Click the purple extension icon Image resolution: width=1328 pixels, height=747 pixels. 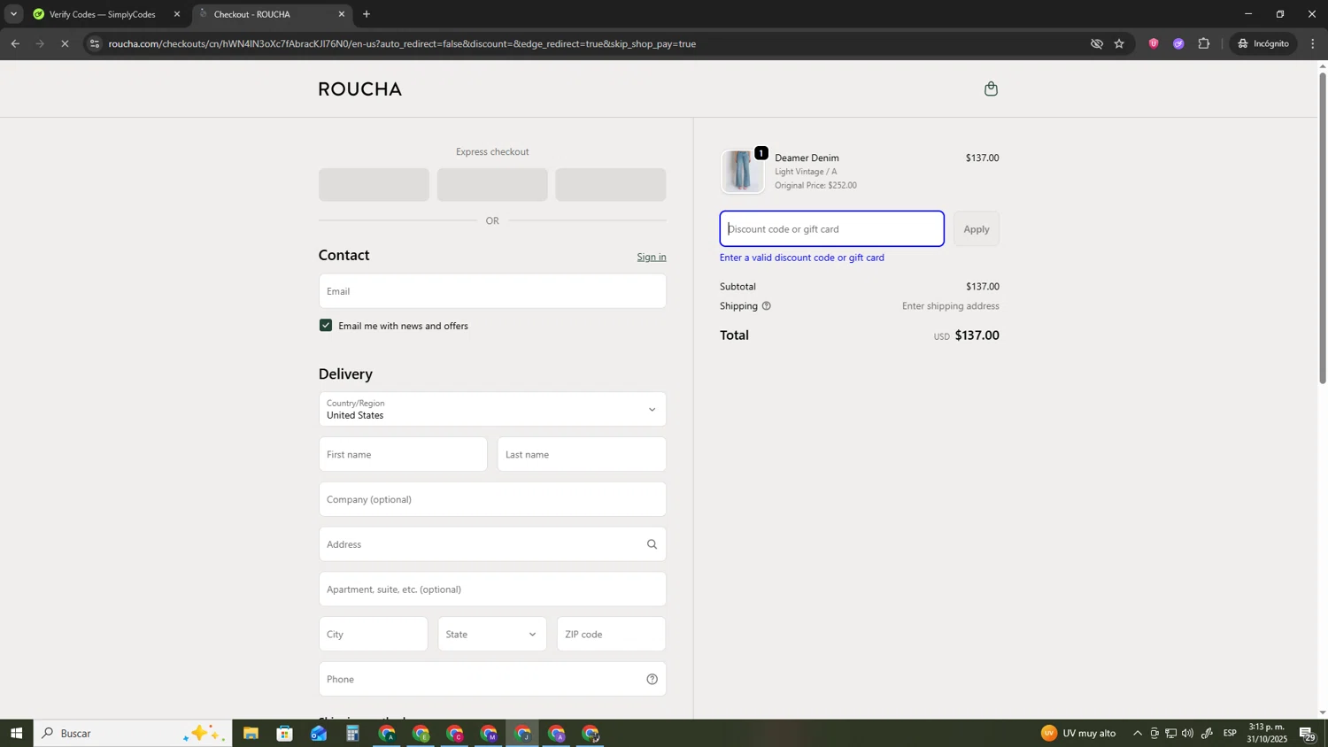pos(1178,43)
